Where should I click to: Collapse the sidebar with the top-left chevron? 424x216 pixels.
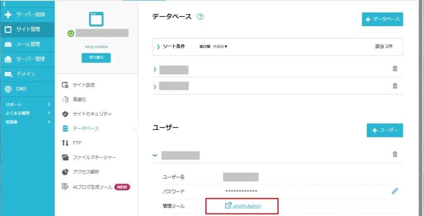4,4
